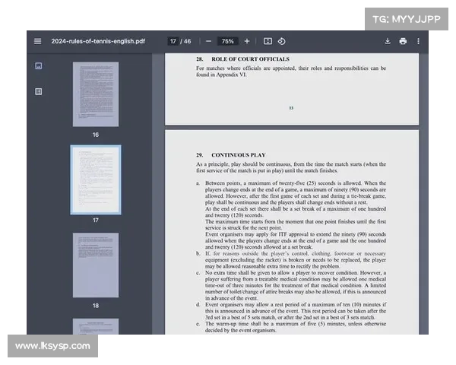Click the file name 2024-rules-of-tennis-english.pdf
The height and width of the screenshot is (365, 456).
tap(98, 41)
